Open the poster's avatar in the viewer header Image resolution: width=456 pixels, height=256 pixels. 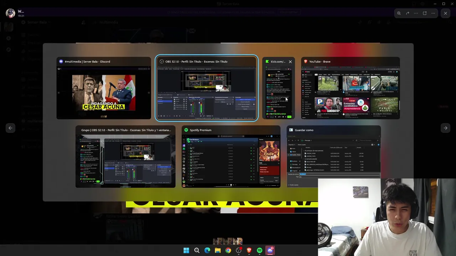coord(10,13)
